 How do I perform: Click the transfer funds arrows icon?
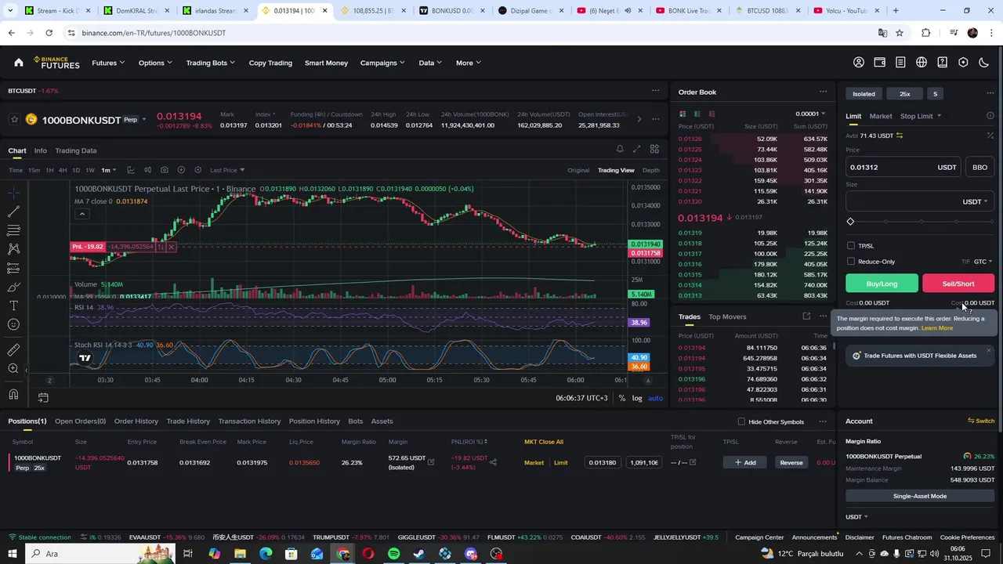tap(900, 136)
